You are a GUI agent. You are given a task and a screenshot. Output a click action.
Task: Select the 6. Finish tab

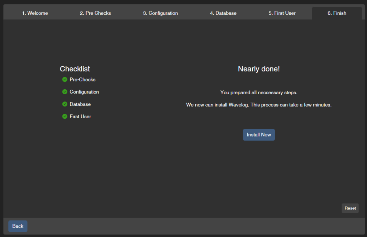coord(337,13)
